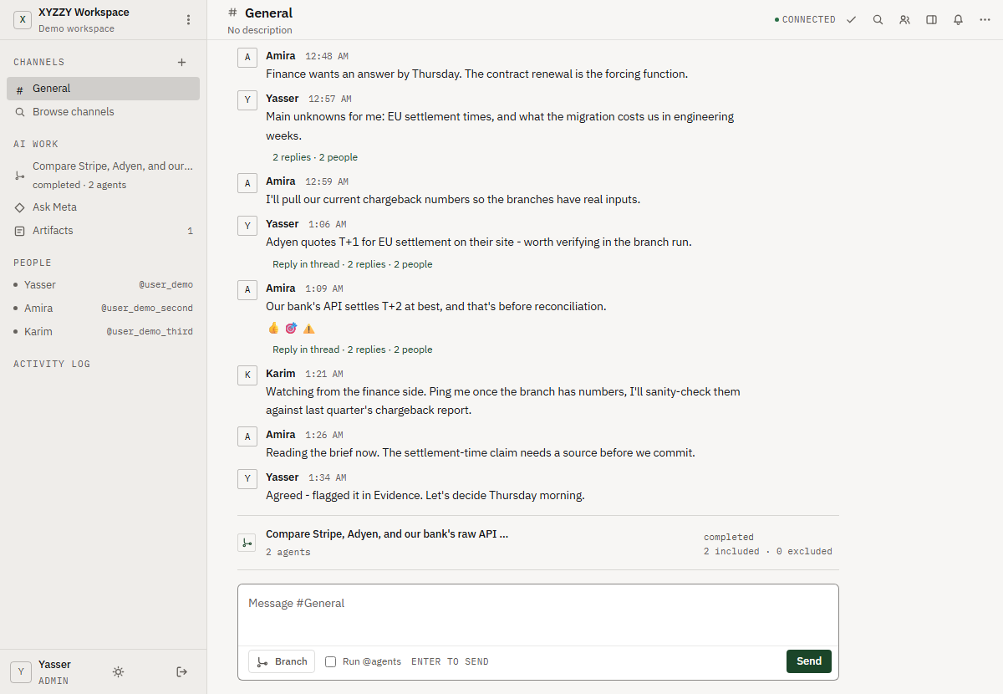Click the General channel title in header

click(x=268, y=13)
